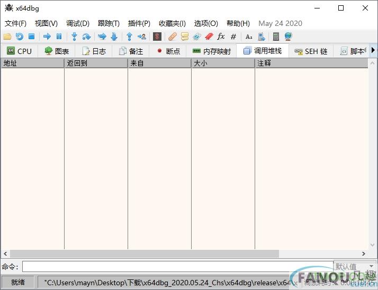Launch the calculator icon
The width and height of the screenshot is (378, 290).
276,37
